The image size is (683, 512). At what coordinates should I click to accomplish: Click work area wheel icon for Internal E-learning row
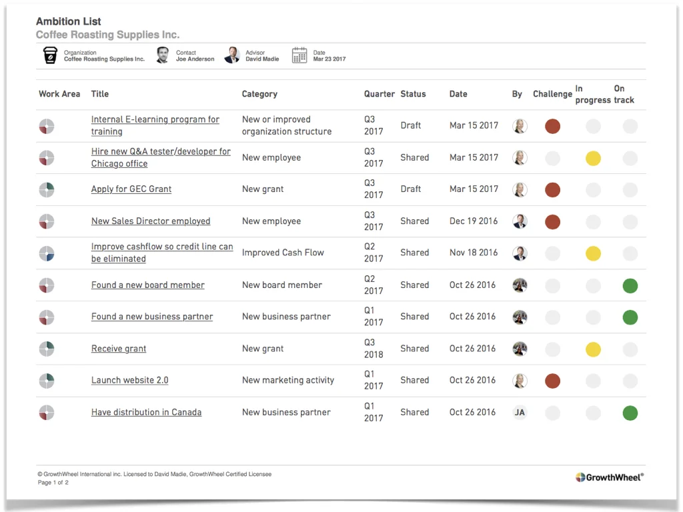click(x=47, y=126)
